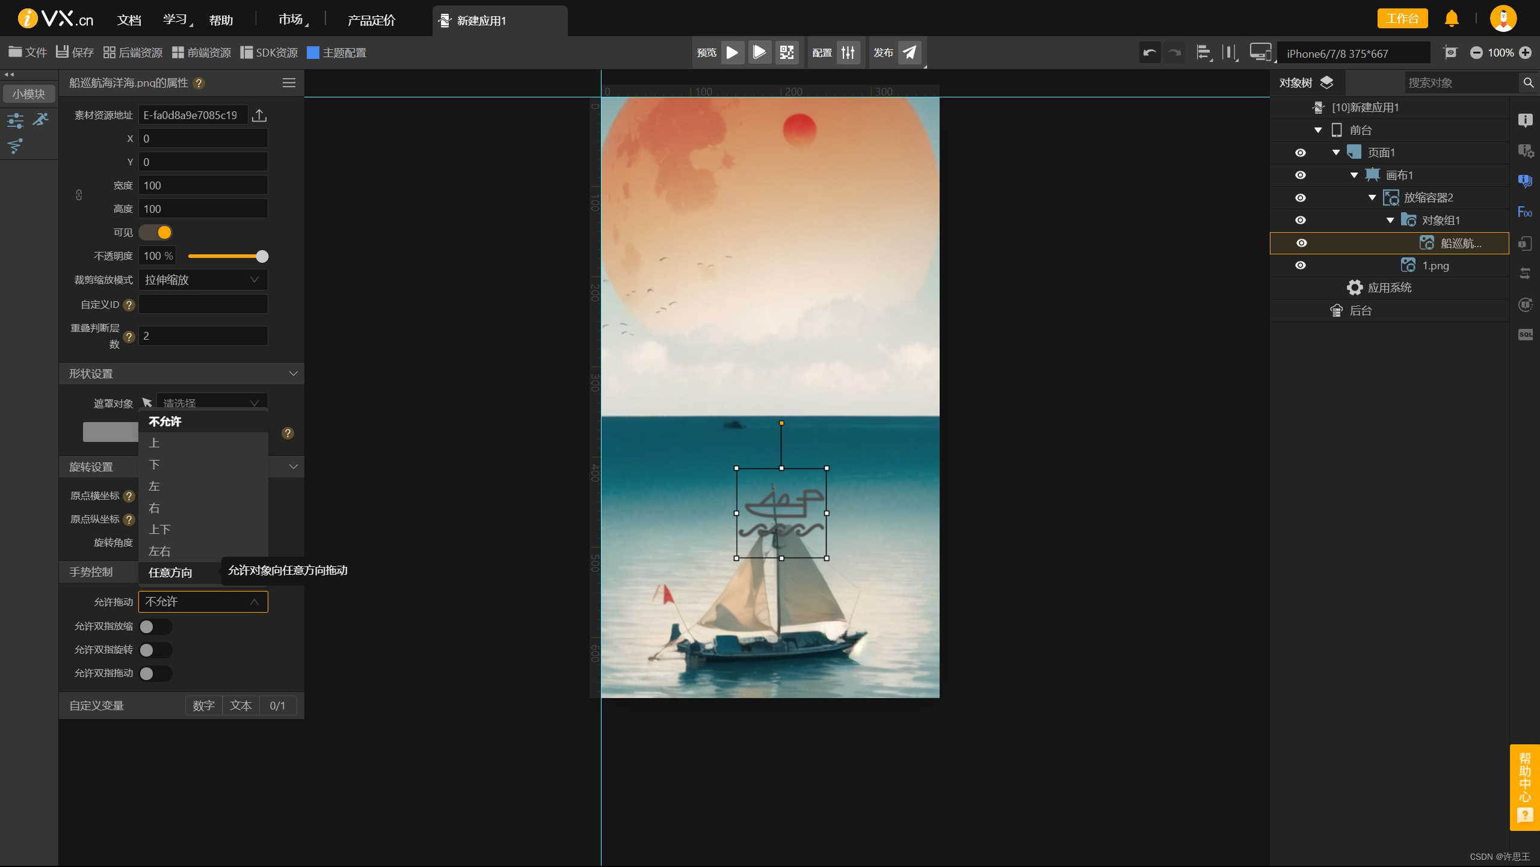Click the publish paper plane icon
Screen dimensions: 1540x867
910,53
